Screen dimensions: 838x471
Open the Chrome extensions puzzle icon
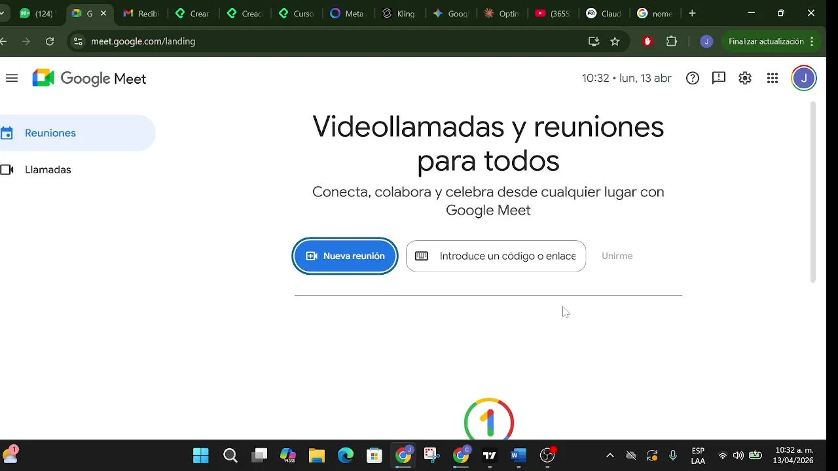[671, 41]
